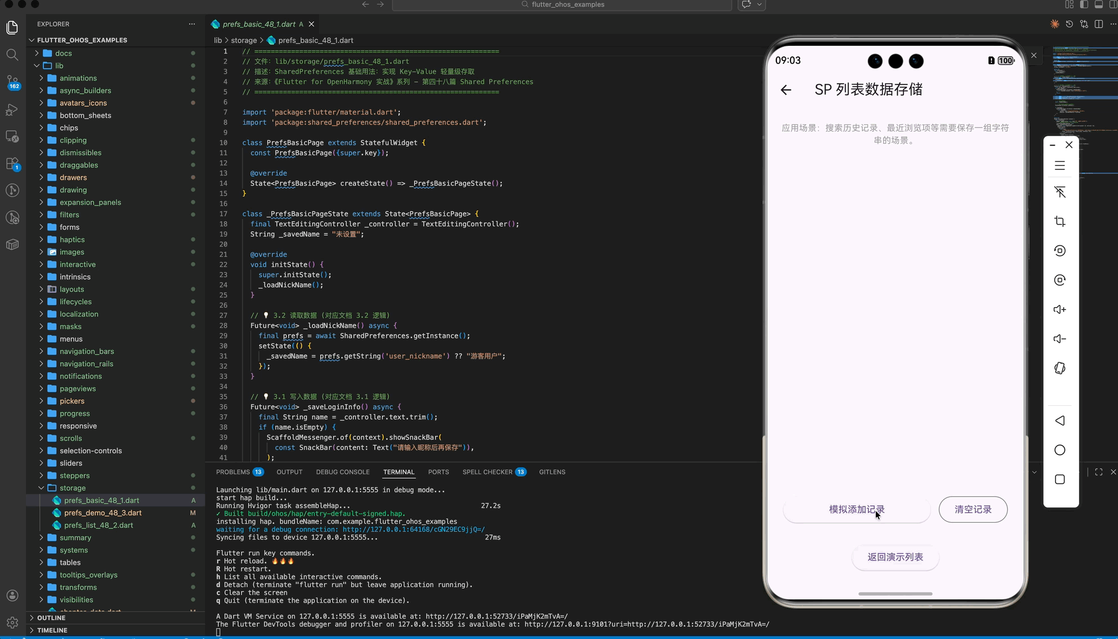Toggle the bottom panel layout icon

coord(1098,5)
